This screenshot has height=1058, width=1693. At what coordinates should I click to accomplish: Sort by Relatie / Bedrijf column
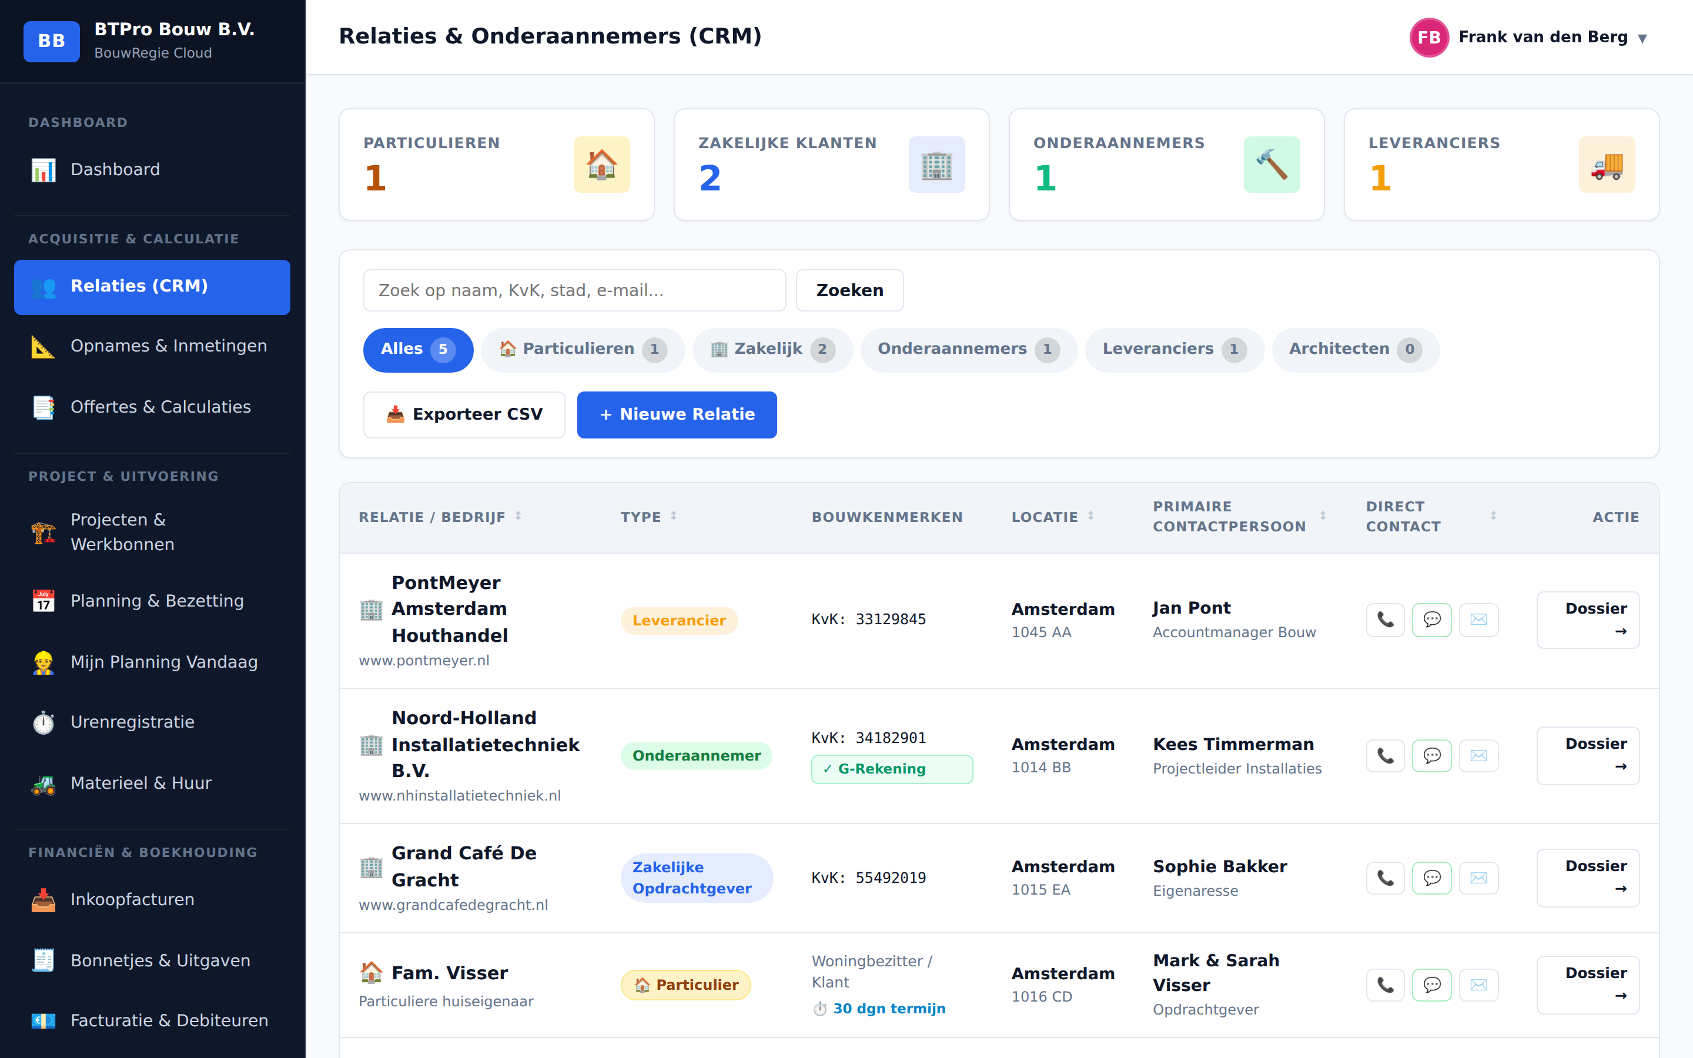pos(440,517)
